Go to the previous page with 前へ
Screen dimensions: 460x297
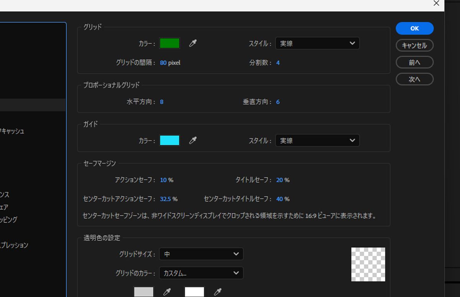point(414,62)
